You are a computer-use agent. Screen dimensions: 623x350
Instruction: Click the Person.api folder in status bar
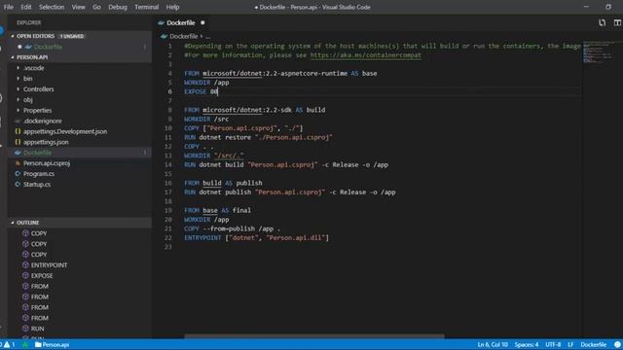click(x=52, y=344)
